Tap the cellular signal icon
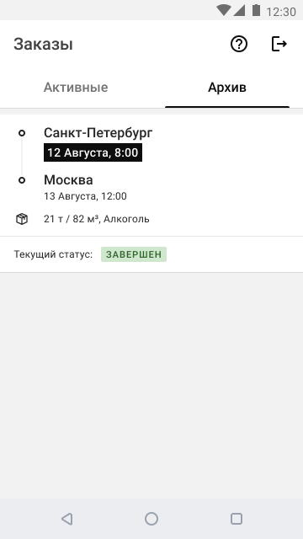The width and height of the screenshot is (303, 539). coord(239,11)
